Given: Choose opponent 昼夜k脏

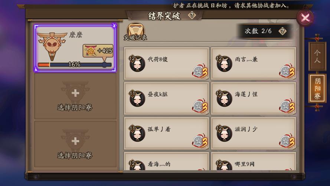Looking at the screenshot, I should pyautogui.click(x=166, y=99).
